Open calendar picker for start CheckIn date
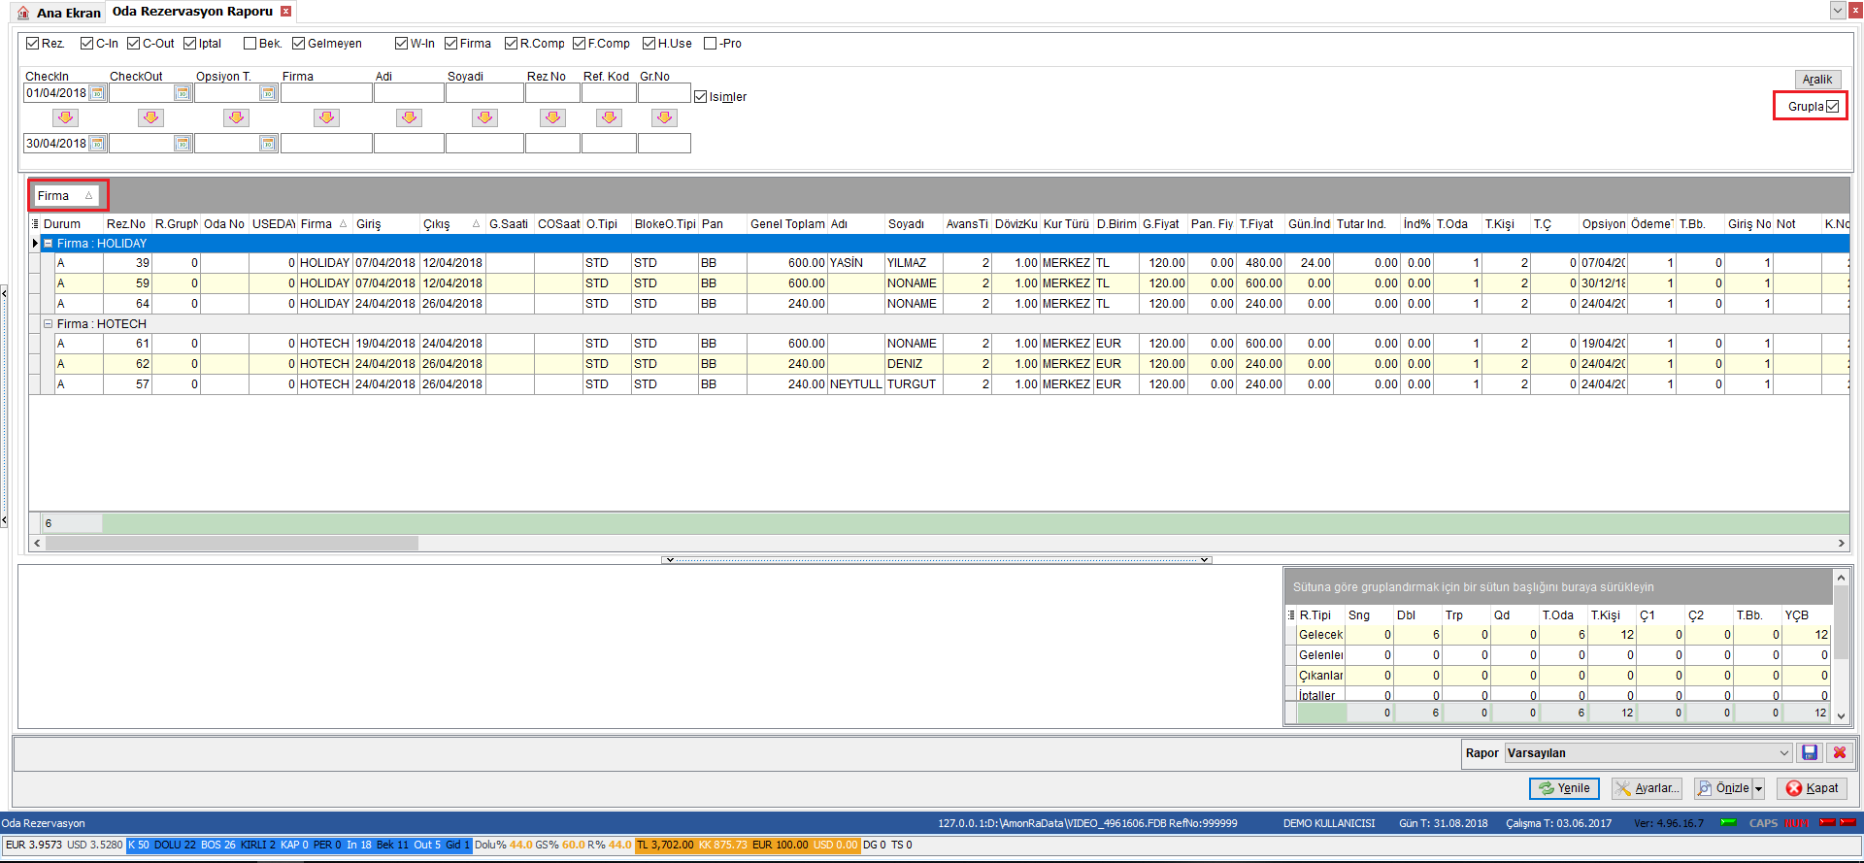The image size is (1864, 863). pyautogui.click(x=97, y=93)
